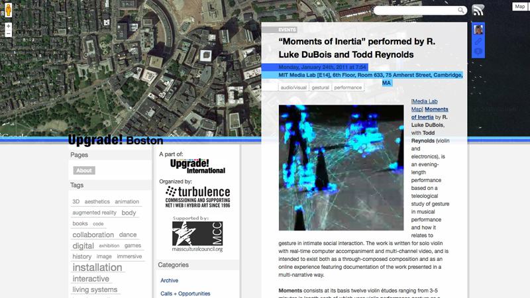Image resolution: width=530 pixels, height=298 pixels.
Task: Zoom in the map with plus button
Action: [x=9, y=26]
